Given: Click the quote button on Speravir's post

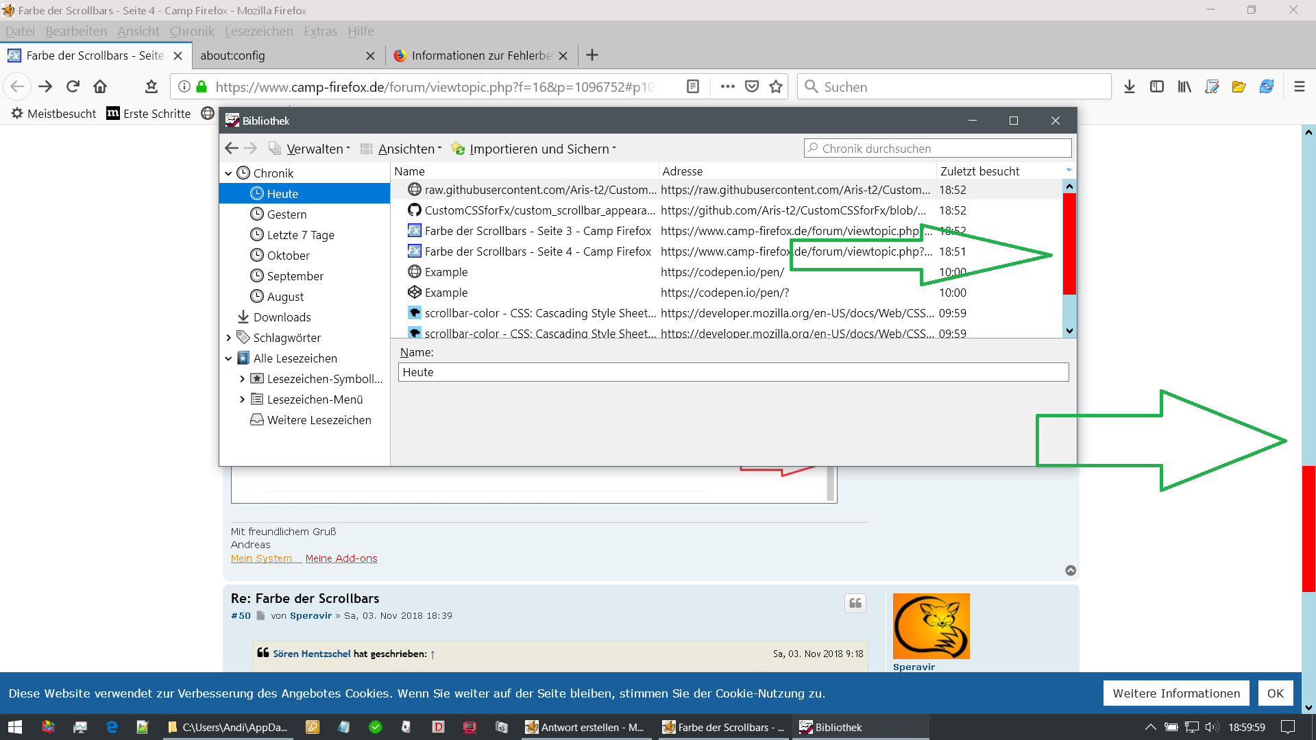Looking at the screenshot, I should [x=855, y=603].
